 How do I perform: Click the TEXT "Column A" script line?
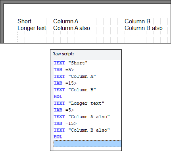click(75, 76)
